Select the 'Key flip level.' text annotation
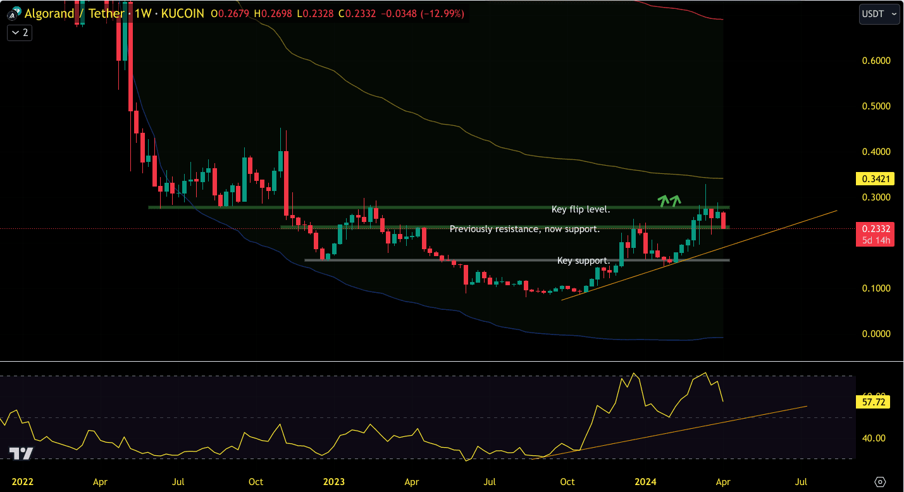This screenshot has height=492, width=904. tap(581, 209)
